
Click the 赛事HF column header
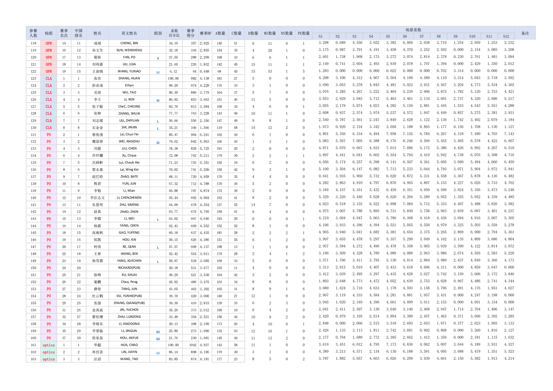[206, 33]
